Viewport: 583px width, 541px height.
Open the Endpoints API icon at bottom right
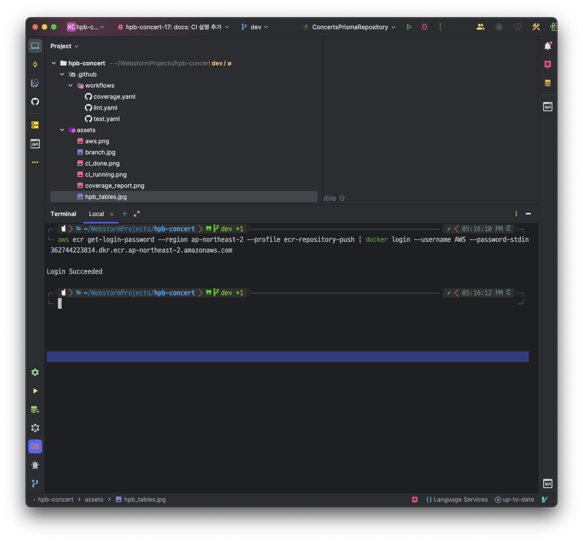(x=548, y=484)
